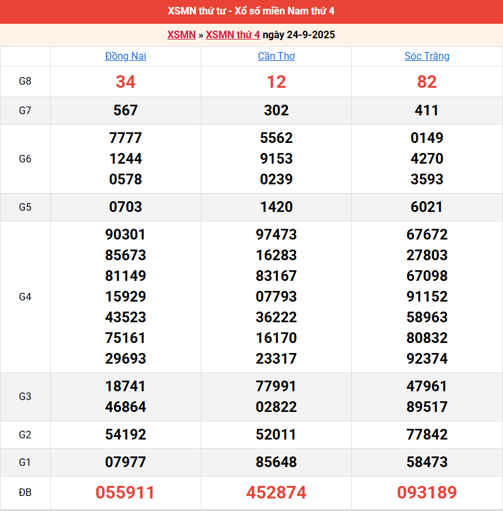Click the G1 number 85648
The width and height of the screenshot is (503, 511).
coord(276,462)
